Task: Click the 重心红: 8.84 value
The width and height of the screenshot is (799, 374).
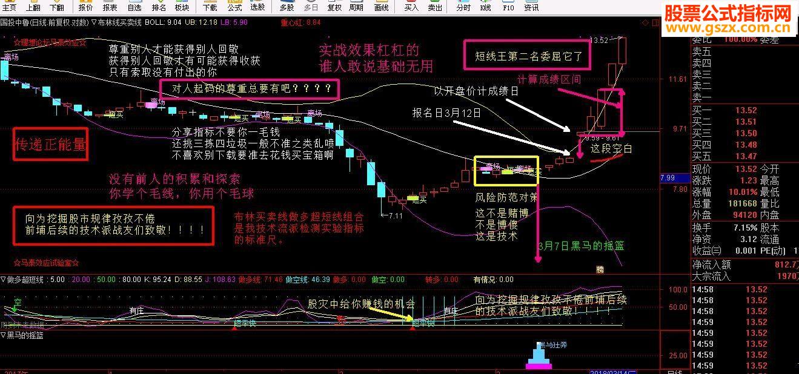Action: pos(300,22)
